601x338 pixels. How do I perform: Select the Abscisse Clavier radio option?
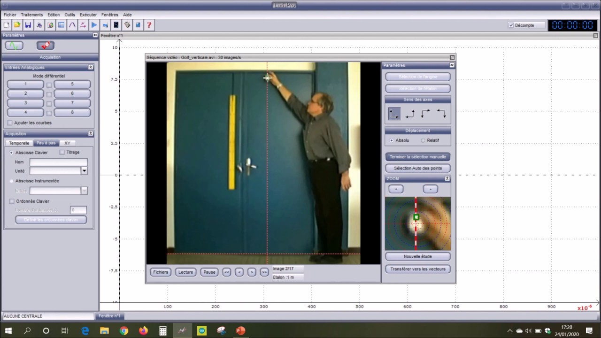(x=12, y=153)
